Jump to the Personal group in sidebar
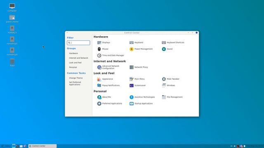Viewport: 264px width, 148px height. (73, 67)
